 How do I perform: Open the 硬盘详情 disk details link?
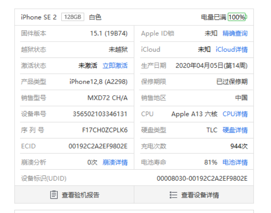point(235,130)
